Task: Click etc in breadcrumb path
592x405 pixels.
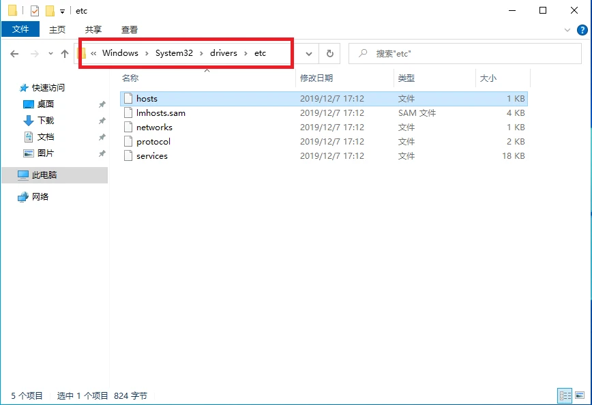Action: point(260,53)
